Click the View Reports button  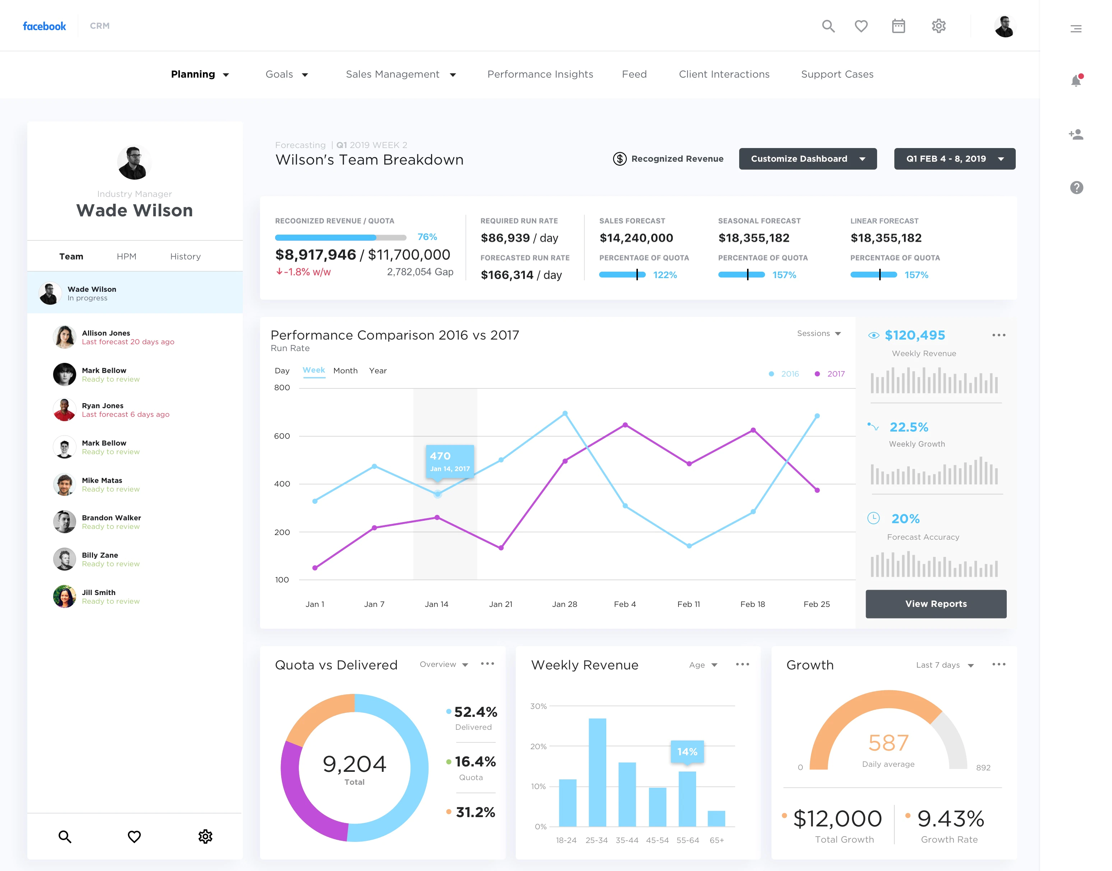click(x=936, y=604)
